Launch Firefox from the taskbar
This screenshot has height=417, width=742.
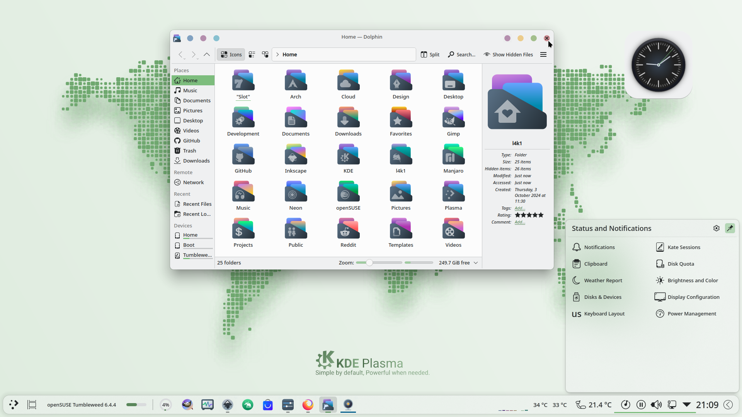(308, 404)
